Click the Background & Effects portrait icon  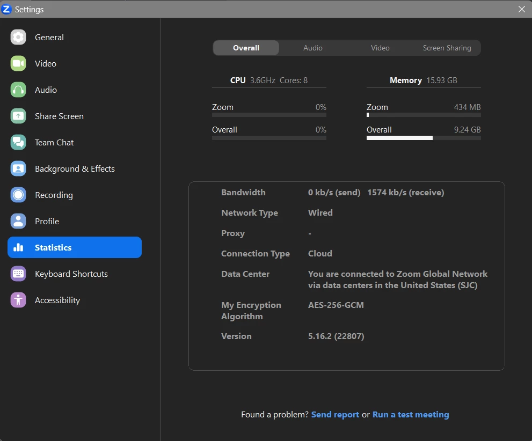[18, 168]
